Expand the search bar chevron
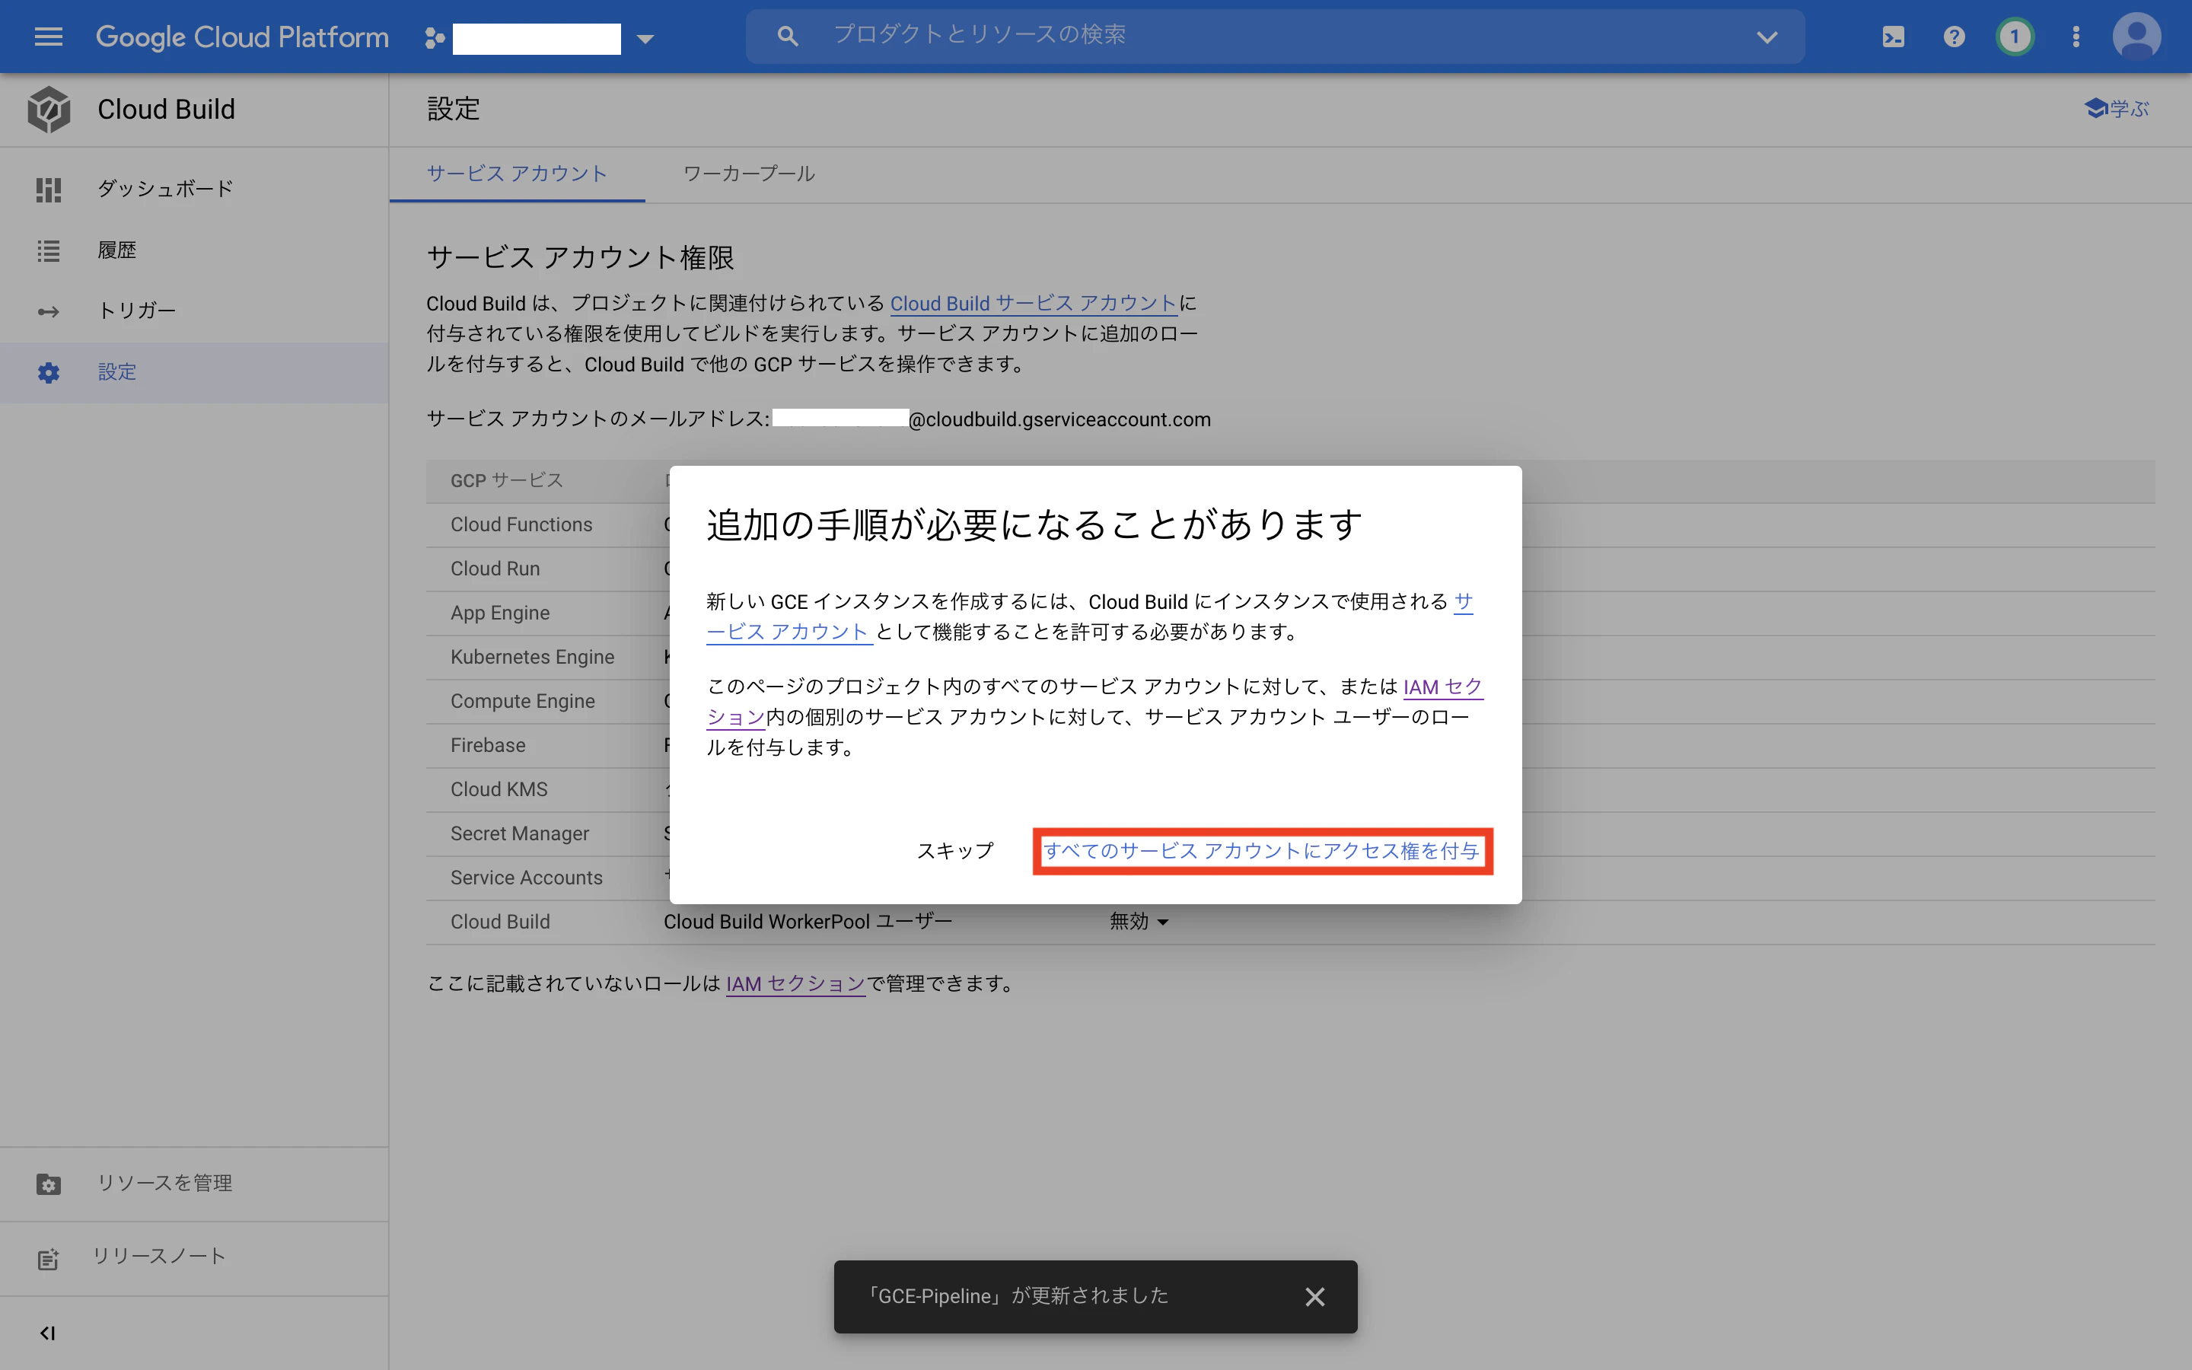Image resolution: width=2192 pixels, height=1370 pixels. pyautogui.click(x=1767, y=37)
